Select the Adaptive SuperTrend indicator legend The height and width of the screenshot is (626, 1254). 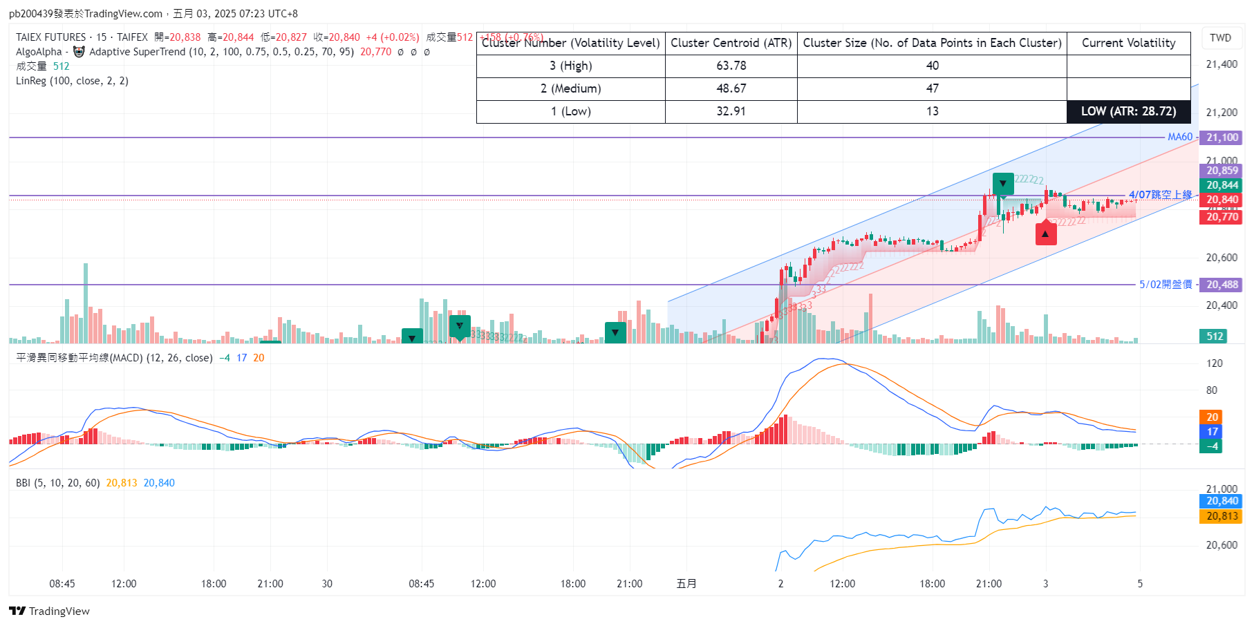pos(185,52)
